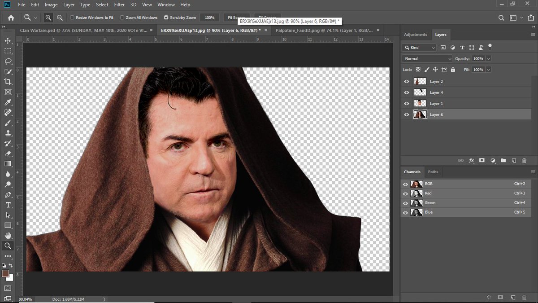Open the Kind filter dropdown

pos(419,48)
